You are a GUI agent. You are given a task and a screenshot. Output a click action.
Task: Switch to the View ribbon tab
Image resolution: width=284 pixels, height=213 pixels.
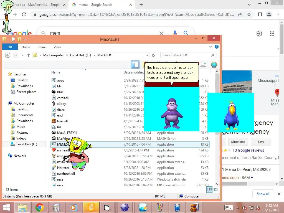tap(57, 47)
